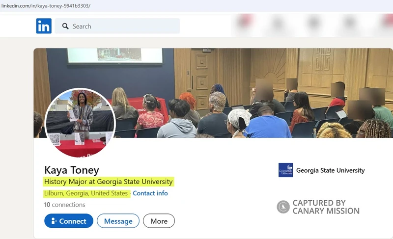Click the linkedin.com profile URL in address bar
The height and width of the screenshot is (239, 393).
[46, 5]
